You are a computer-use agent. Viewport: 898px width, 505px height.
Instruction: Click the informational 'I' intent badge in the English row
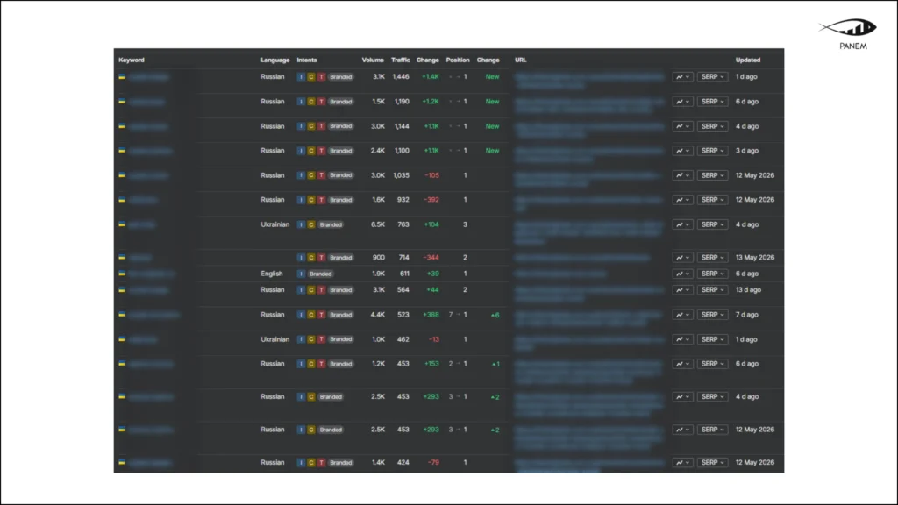coord(301,274)
